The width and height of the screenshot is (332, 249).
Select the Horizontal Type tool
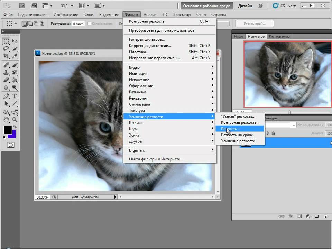coord(15,96)
